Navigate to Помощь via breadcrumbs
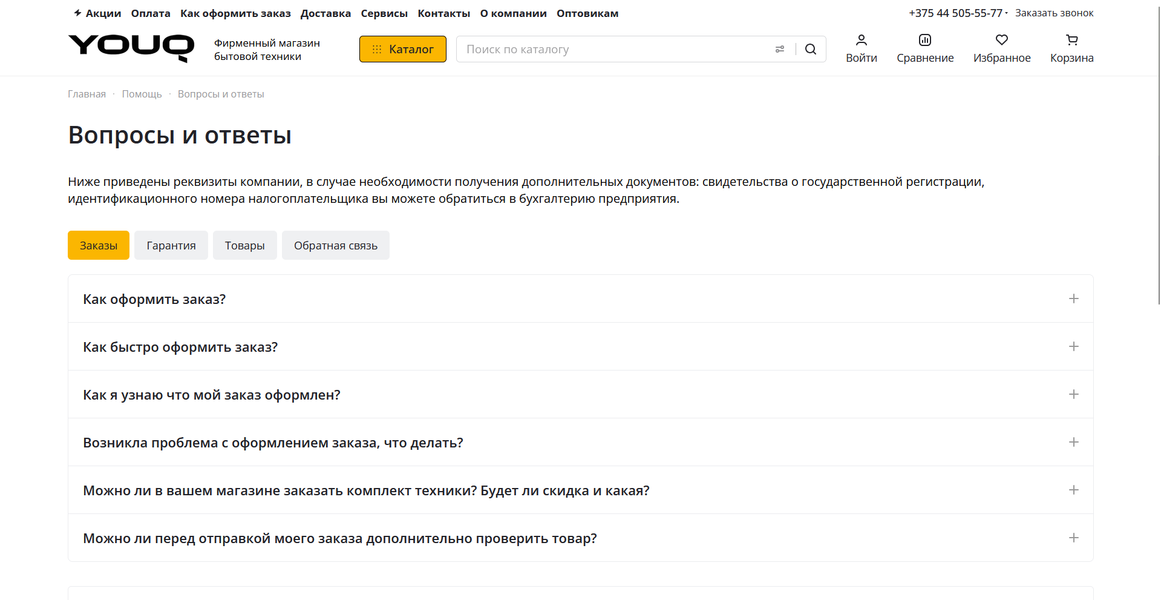The image size is (1161, 600). (142, 93)
